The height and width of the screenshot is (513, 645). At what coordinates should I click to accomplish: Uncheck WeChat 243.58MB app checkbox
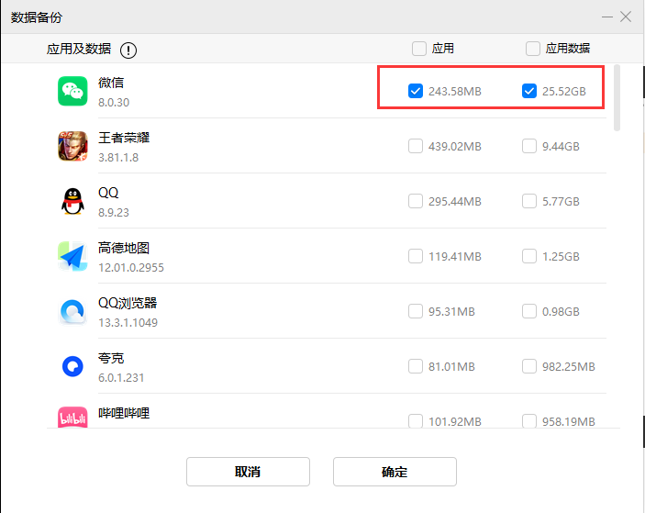(x=416, y=91)
